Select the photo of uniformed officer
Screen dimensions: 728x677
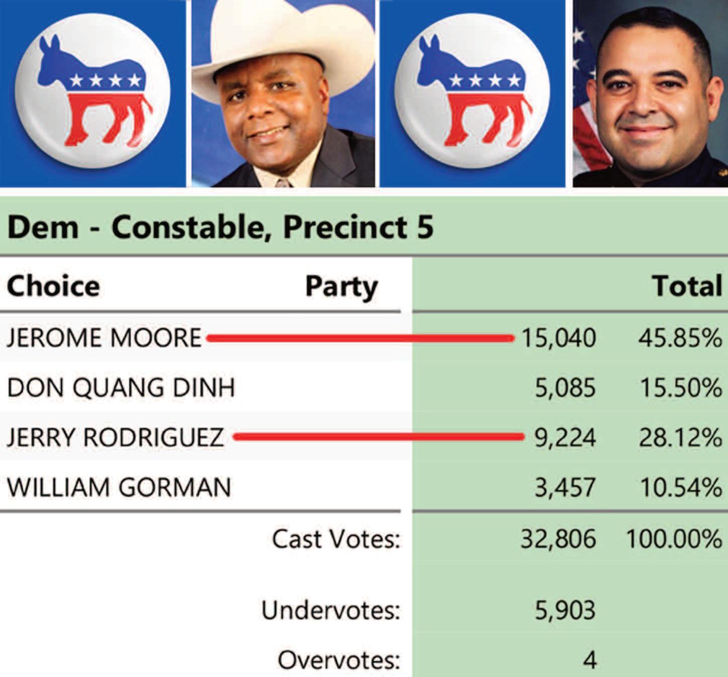tap(650, 93)
